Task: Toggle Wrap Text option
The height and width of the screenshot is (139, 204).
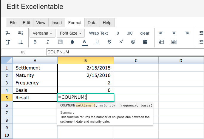Action: coord(98,33)
